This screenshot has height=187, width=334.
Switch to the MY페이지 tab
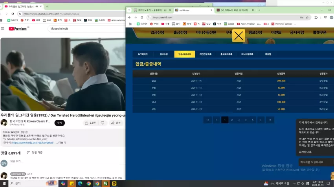coord(143,54)
